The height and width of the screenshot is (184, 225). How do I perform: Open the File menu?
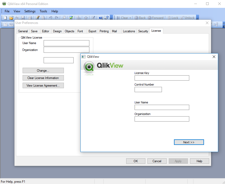[7, 11]
